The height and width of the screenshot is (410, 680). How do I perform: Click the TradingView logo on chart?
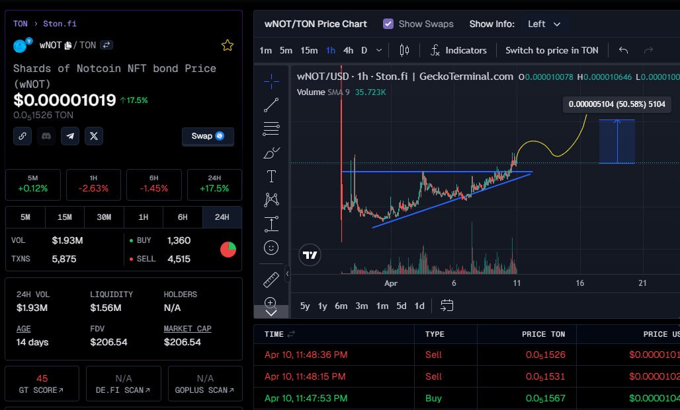(310, 255)
